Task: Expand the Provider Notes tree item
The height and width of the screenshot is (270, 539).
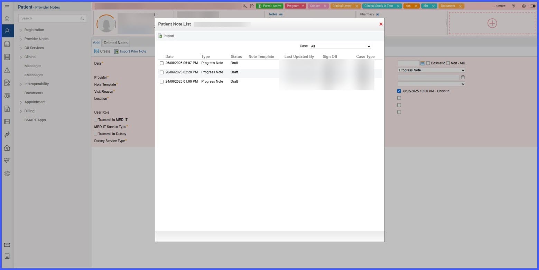Action: pyautogui.click(x=21, y=39)
